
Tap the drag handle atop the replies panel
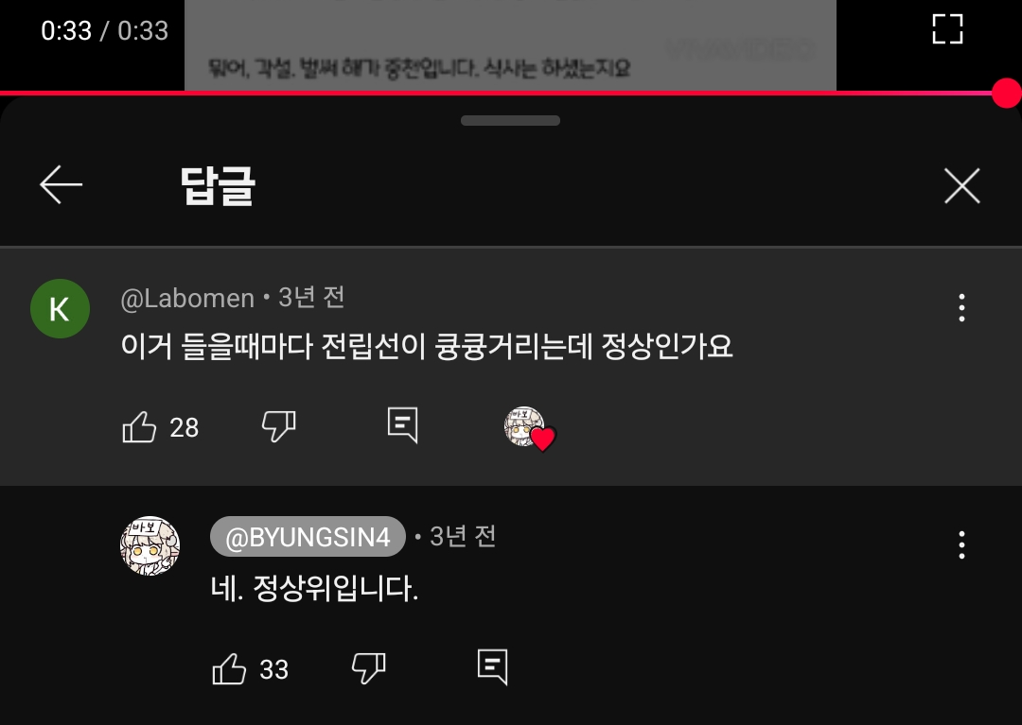point(510,120)
